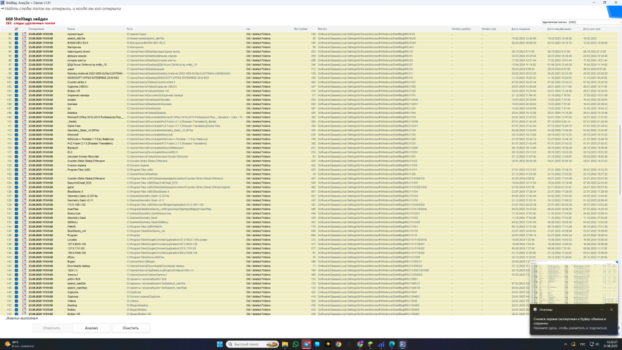Click the folder icon of 'Downloads mashup' row
Viewport: 622px width, 350px height.
tap(24, 266)
